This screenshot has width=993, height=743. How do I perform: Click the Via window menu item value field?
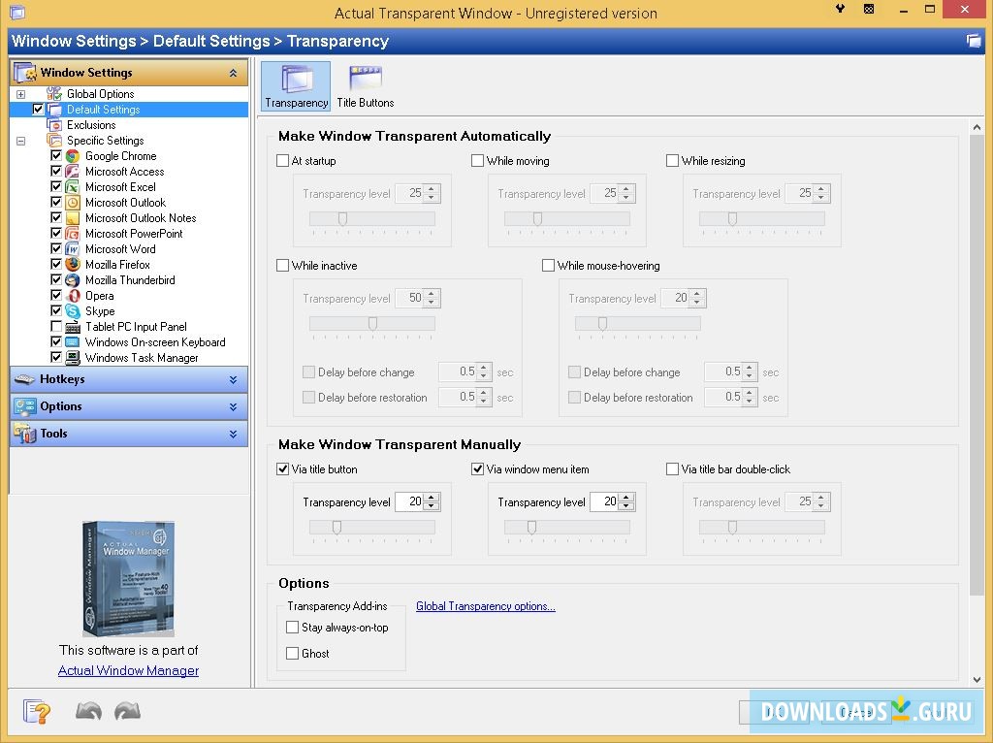pos(605,501)
